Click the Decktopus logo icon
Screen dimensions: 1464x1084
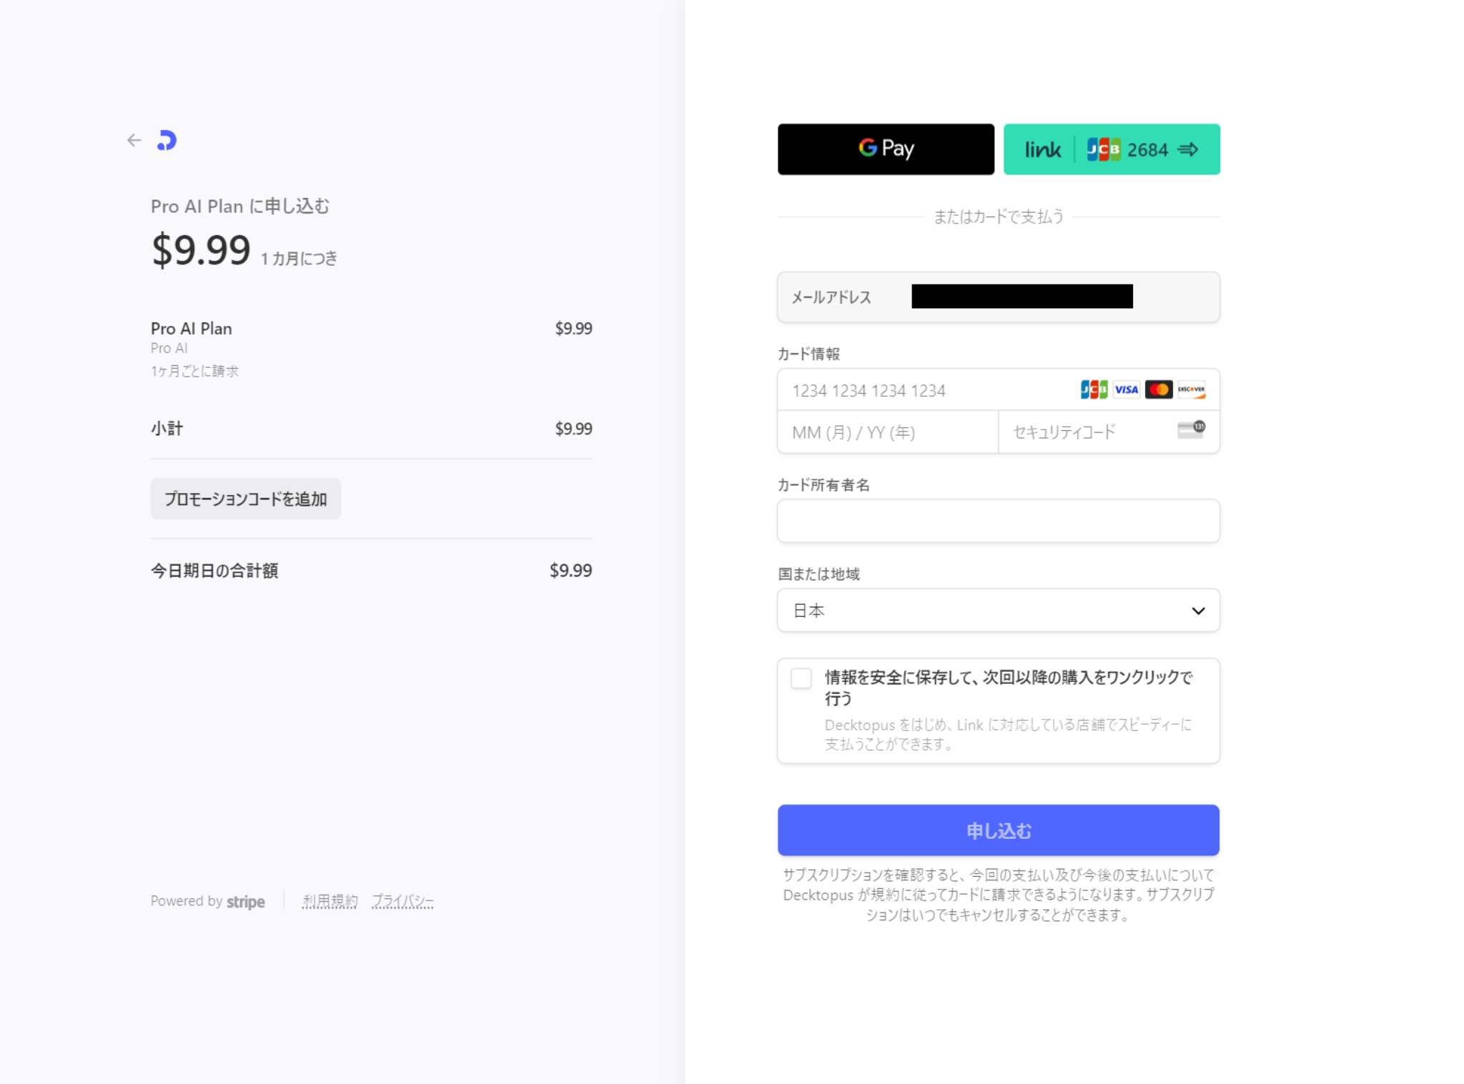click(x=167, y=140)
